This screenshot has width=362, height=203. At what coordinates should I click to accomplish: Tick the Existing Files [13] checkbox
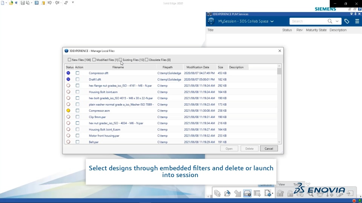coord(120,60)
